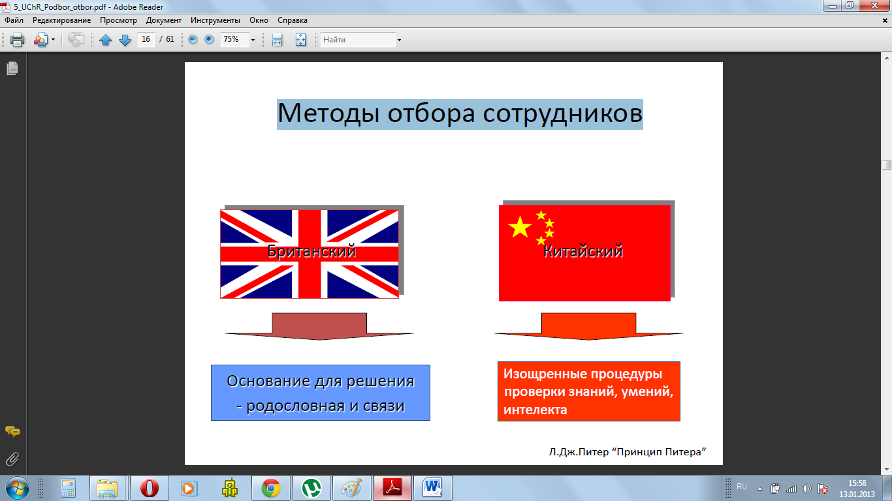Click the Show desktop strip in taskbar

887,488
